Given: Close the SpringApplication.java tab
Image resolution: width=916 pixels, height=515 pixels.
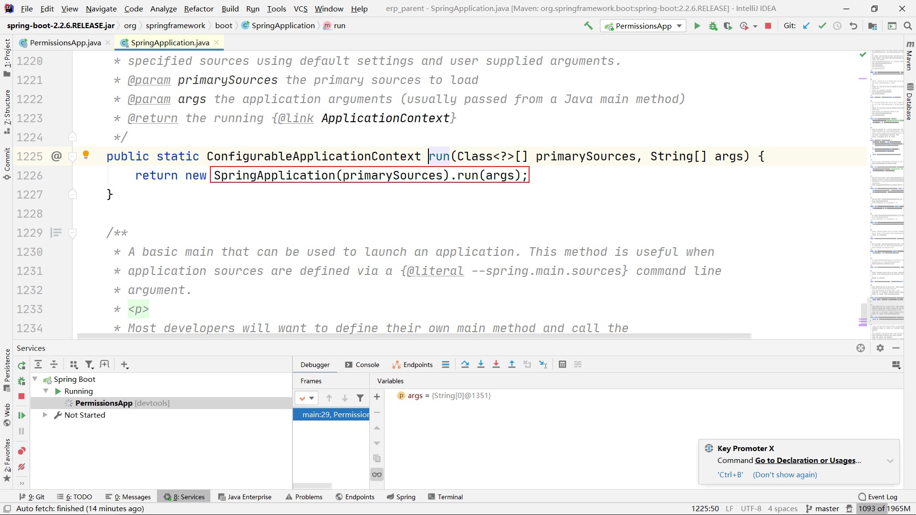Looking at the screenshot, I should 217,42.
